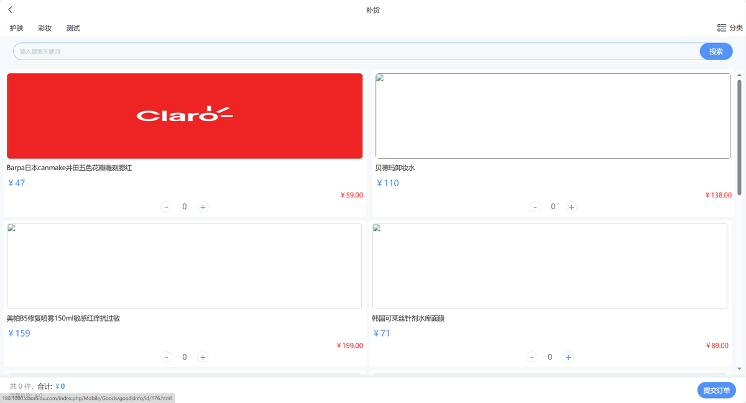Click the scrollbar up arrow
Image resolution: width=746 pixels, height=403 pixels.
click(739, 75)
